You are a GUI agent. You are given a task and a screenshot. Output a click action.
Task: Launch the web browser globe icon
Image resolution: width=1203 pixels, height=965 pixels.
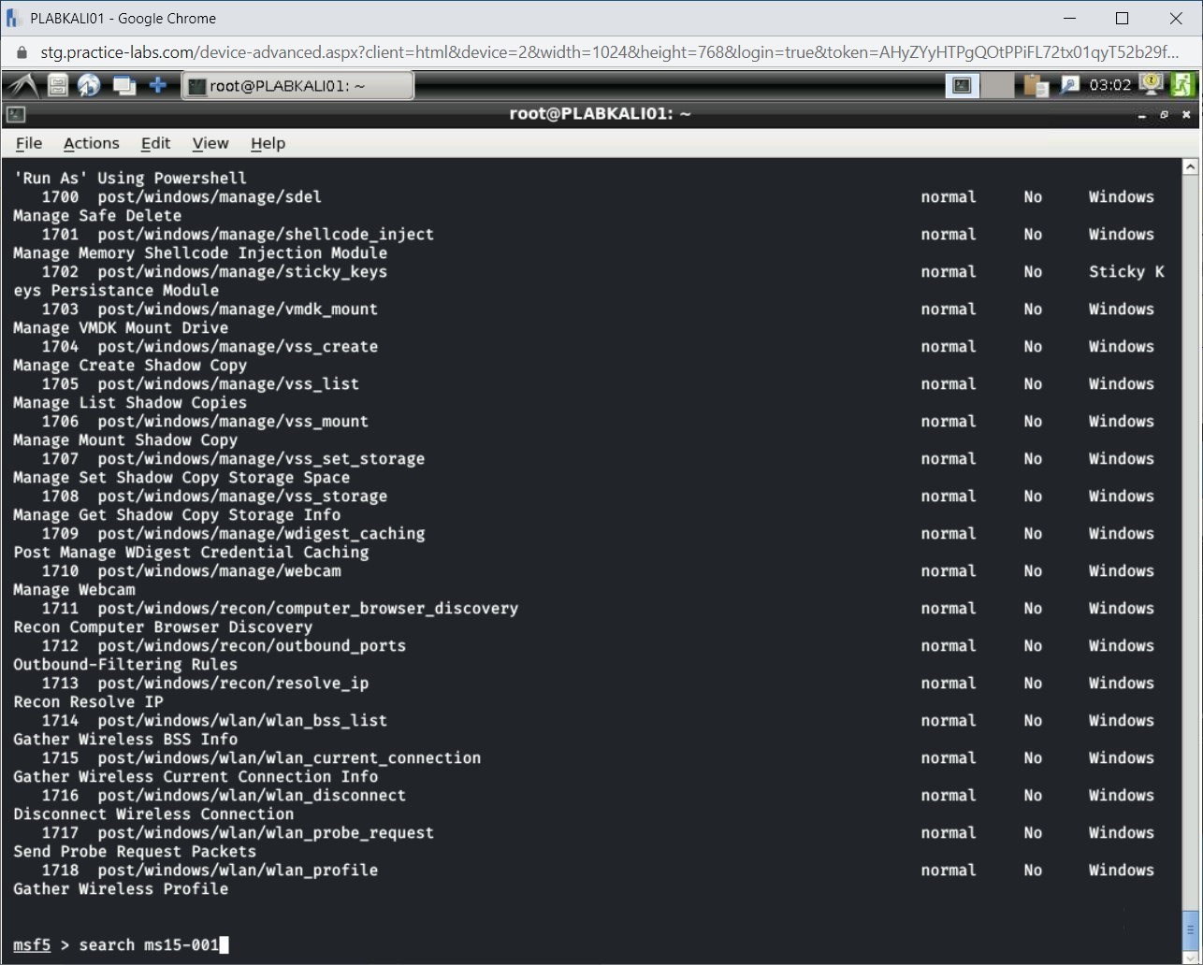pyautogui.click(x=89, y=84)
